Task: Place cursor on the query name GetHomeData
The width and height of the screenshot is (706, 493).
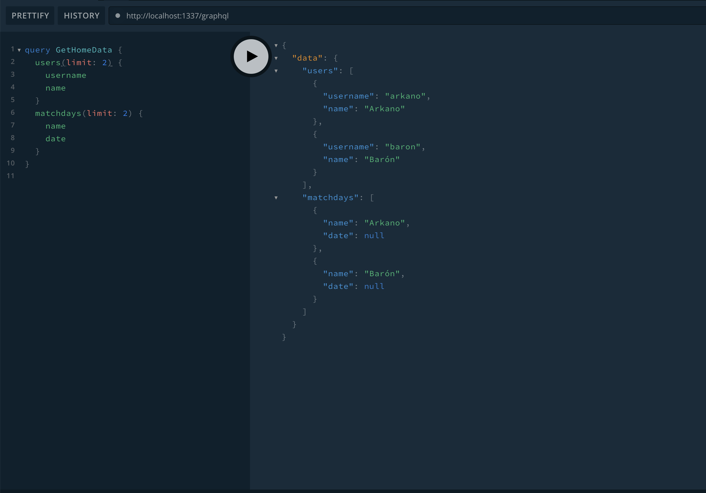Action: click(x=84, y=50)
